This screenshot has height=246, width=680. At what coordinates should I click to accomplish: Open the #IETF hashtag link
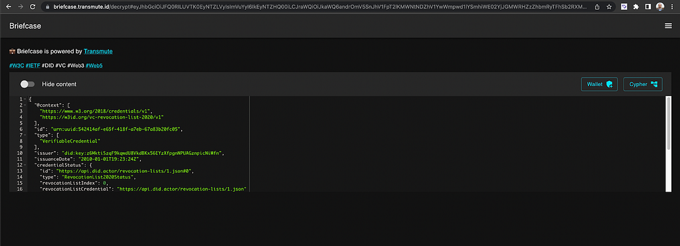tap(33, 66)
